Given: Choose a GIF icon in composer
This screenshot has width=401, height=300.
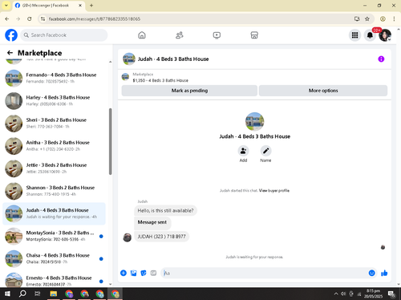Looking at the screenshot, I should 153,273.
